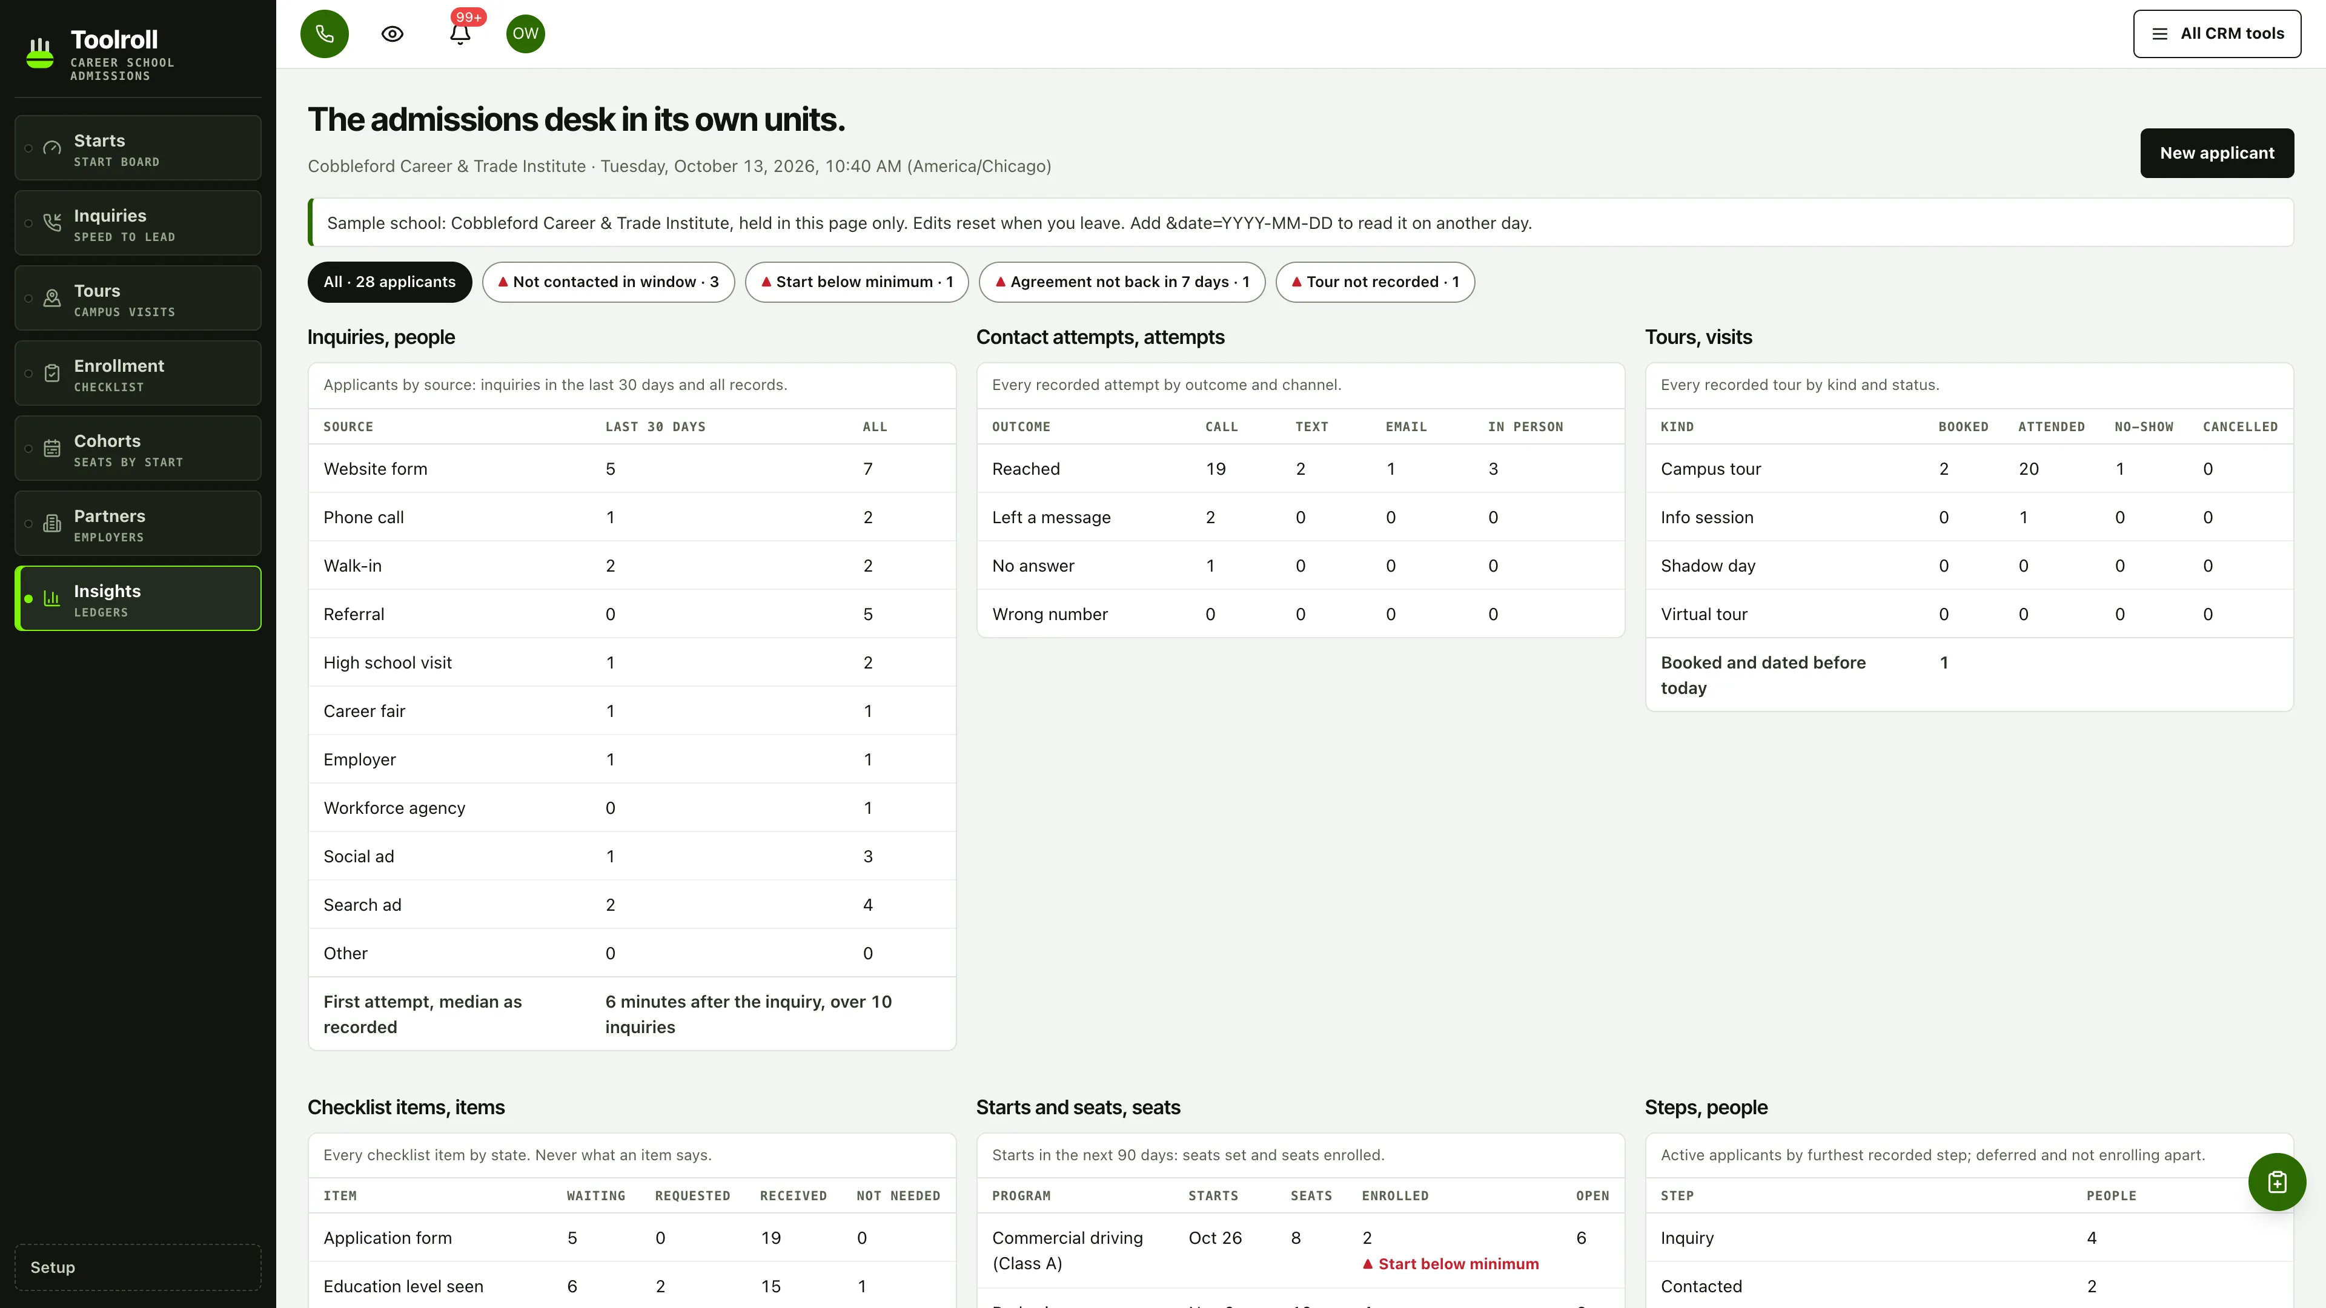Open the OW user avatar

coord(526,33)
